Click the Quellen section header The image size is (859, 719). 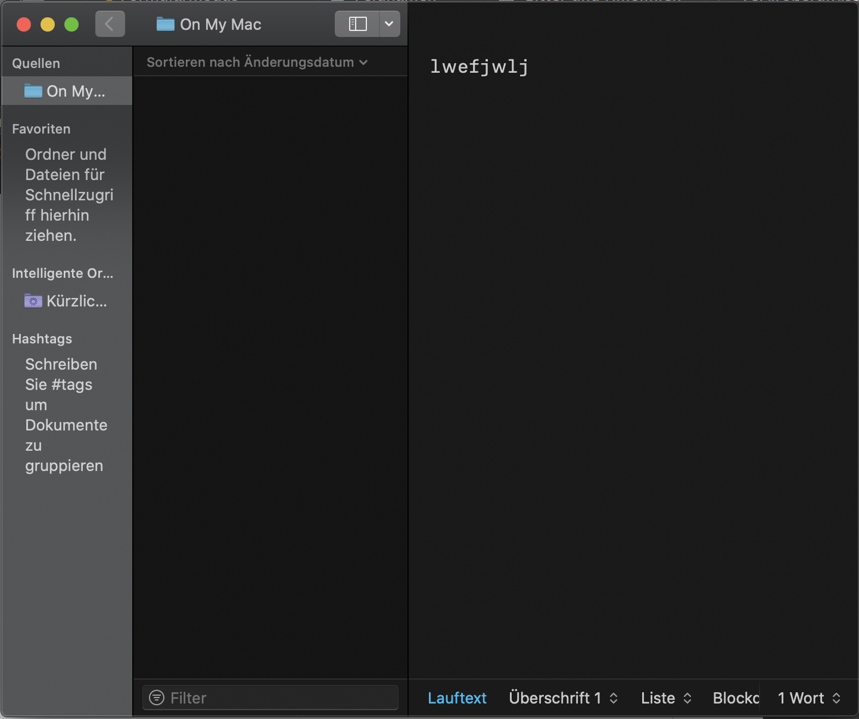tap(36, 63)
